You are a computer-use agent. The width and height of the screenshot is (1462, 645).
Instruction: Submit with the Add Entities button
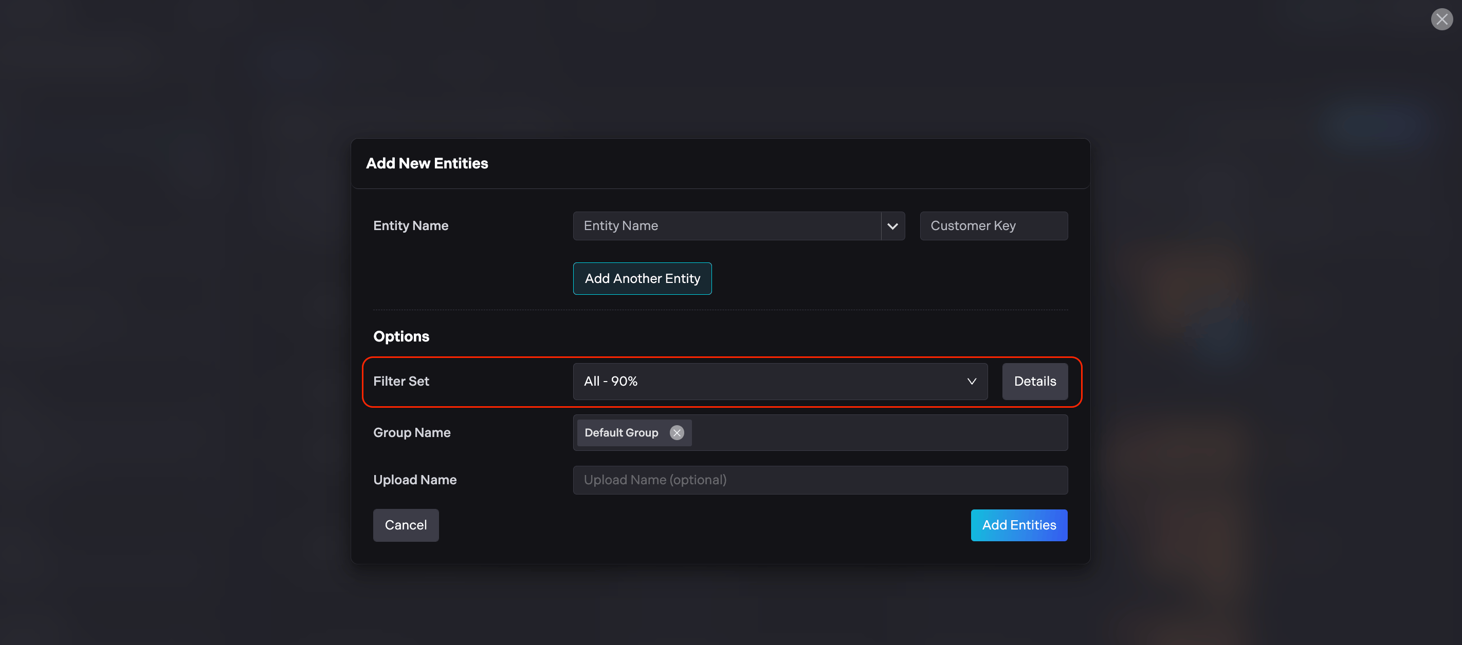pyautogui.click(x=1018, y=525)
